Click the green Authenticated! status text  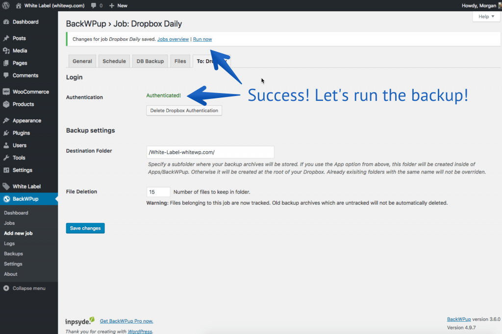pos(164,95)
